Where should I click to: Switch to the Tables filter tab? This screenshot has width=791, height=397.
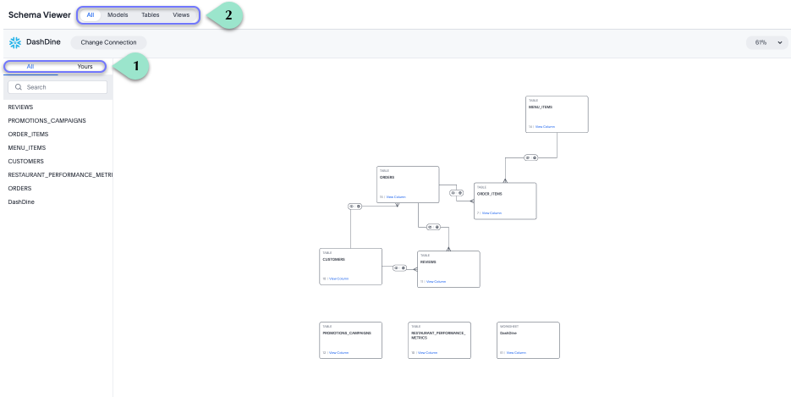click(150, 15)
